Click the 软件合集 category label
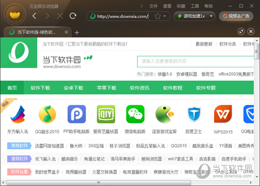Viewport: 260px width, 186px height. [19, 172]
